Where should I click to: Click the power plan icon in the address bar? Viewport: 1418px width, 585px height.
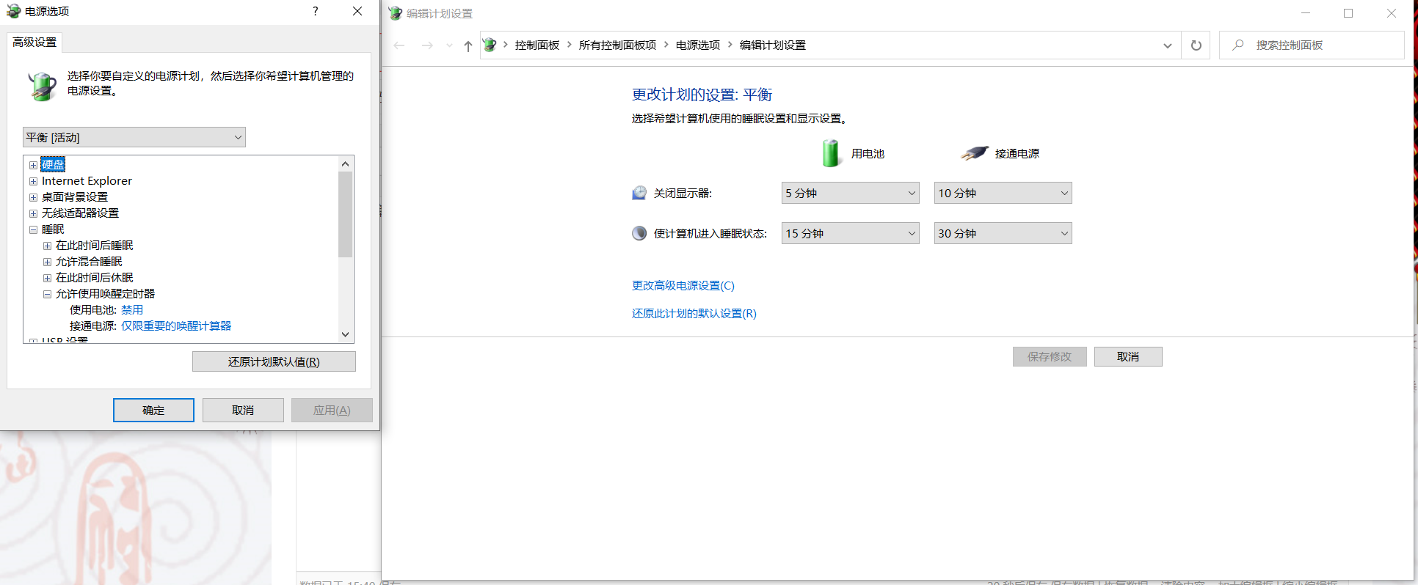490,45
